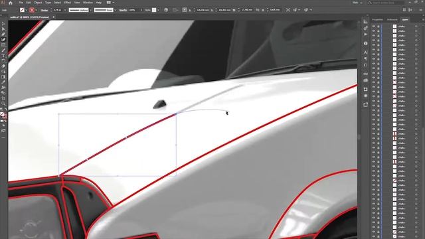The height and width of the screenshot is (239, 425).
Task: Open the Stroke color dropdown arrow
Action: click(x=36, y=10)
